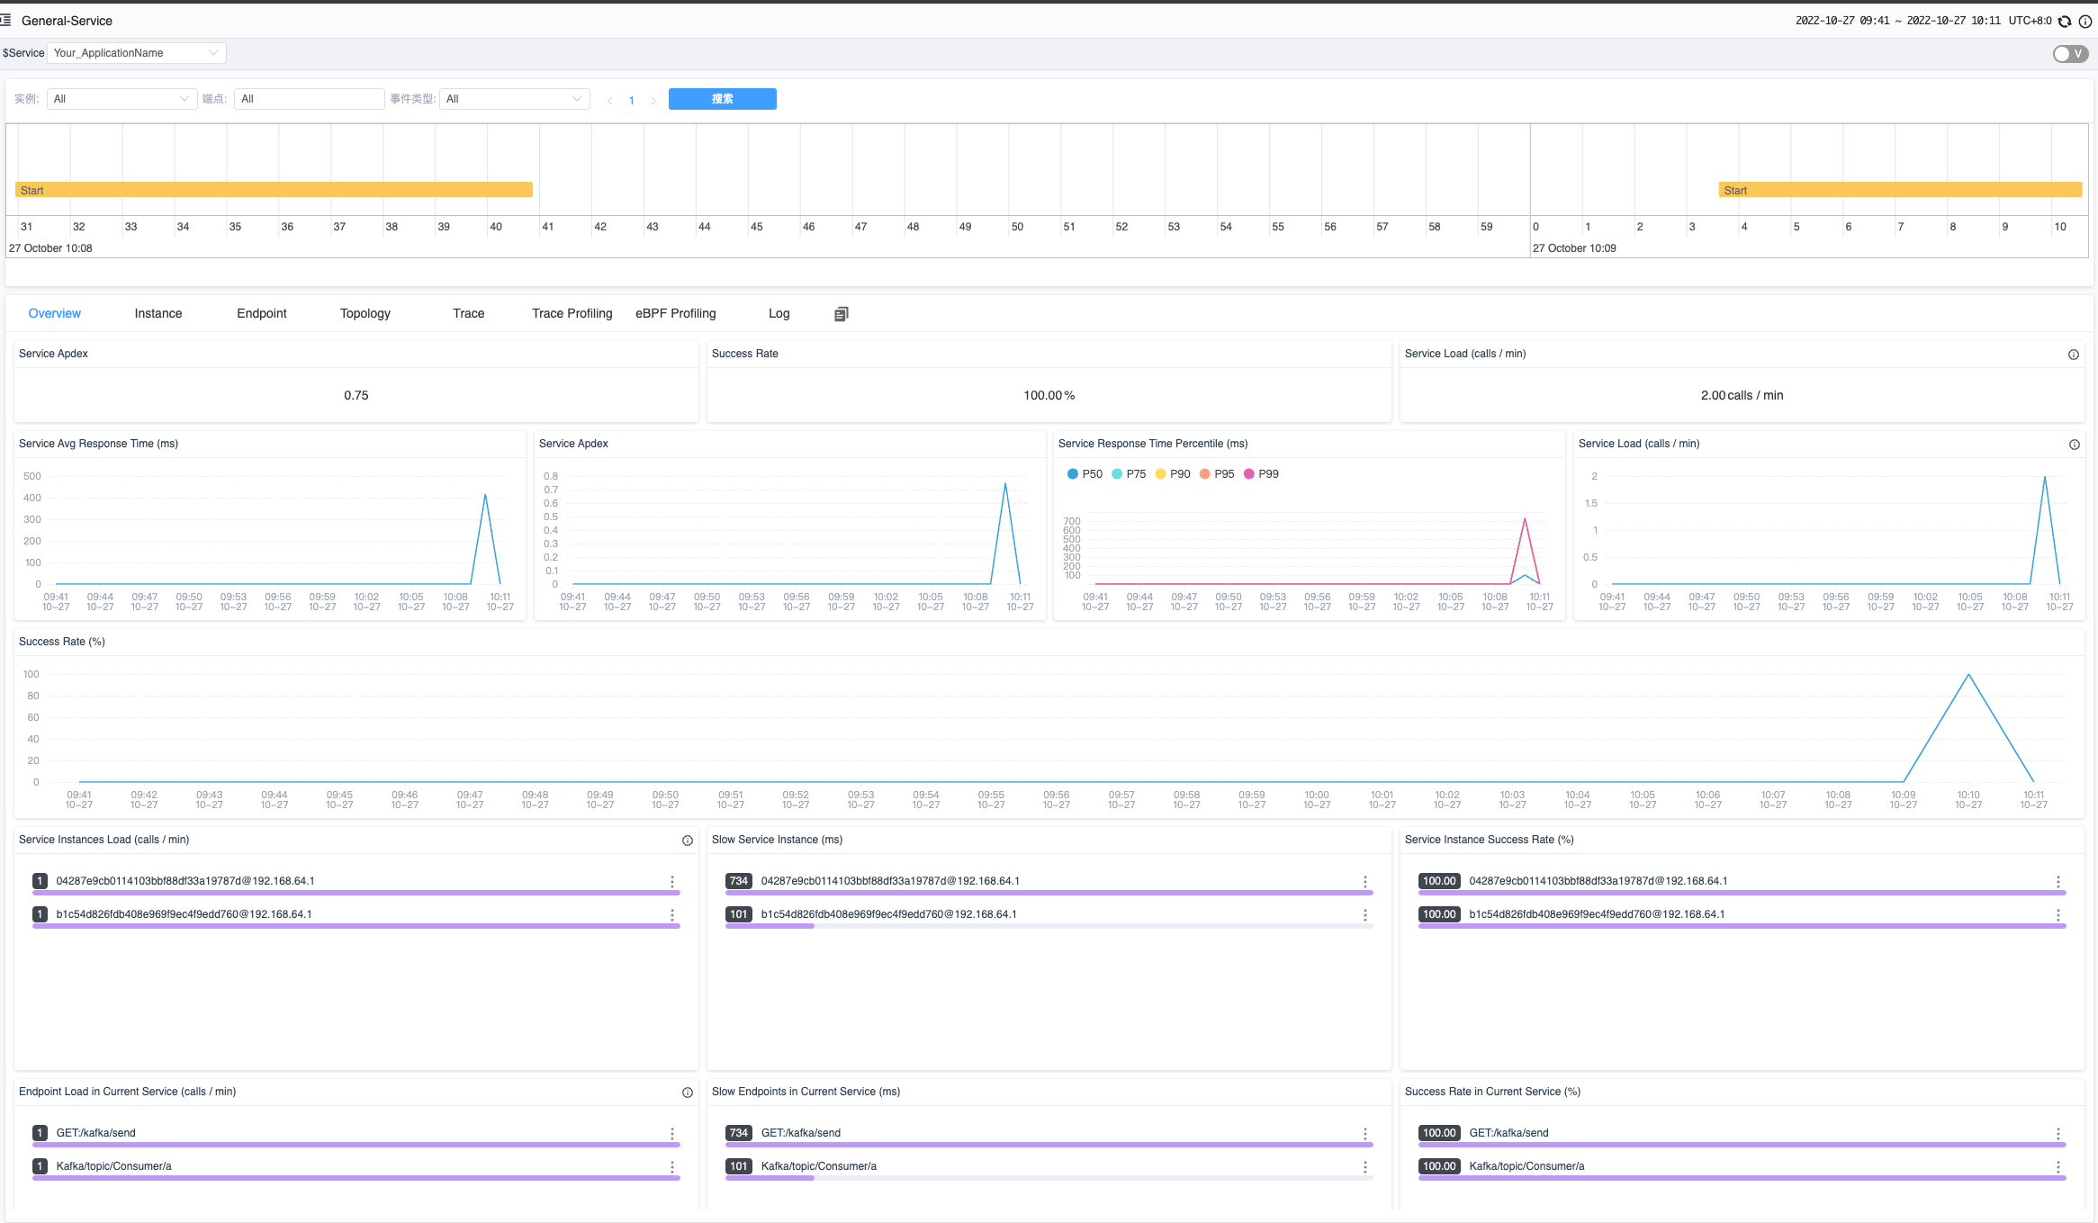
Task: Click the copy icon after the Log tab
Action: (842, 314)
